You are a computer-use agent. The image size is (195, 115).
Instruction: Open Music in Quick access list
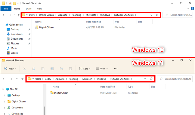14,48
